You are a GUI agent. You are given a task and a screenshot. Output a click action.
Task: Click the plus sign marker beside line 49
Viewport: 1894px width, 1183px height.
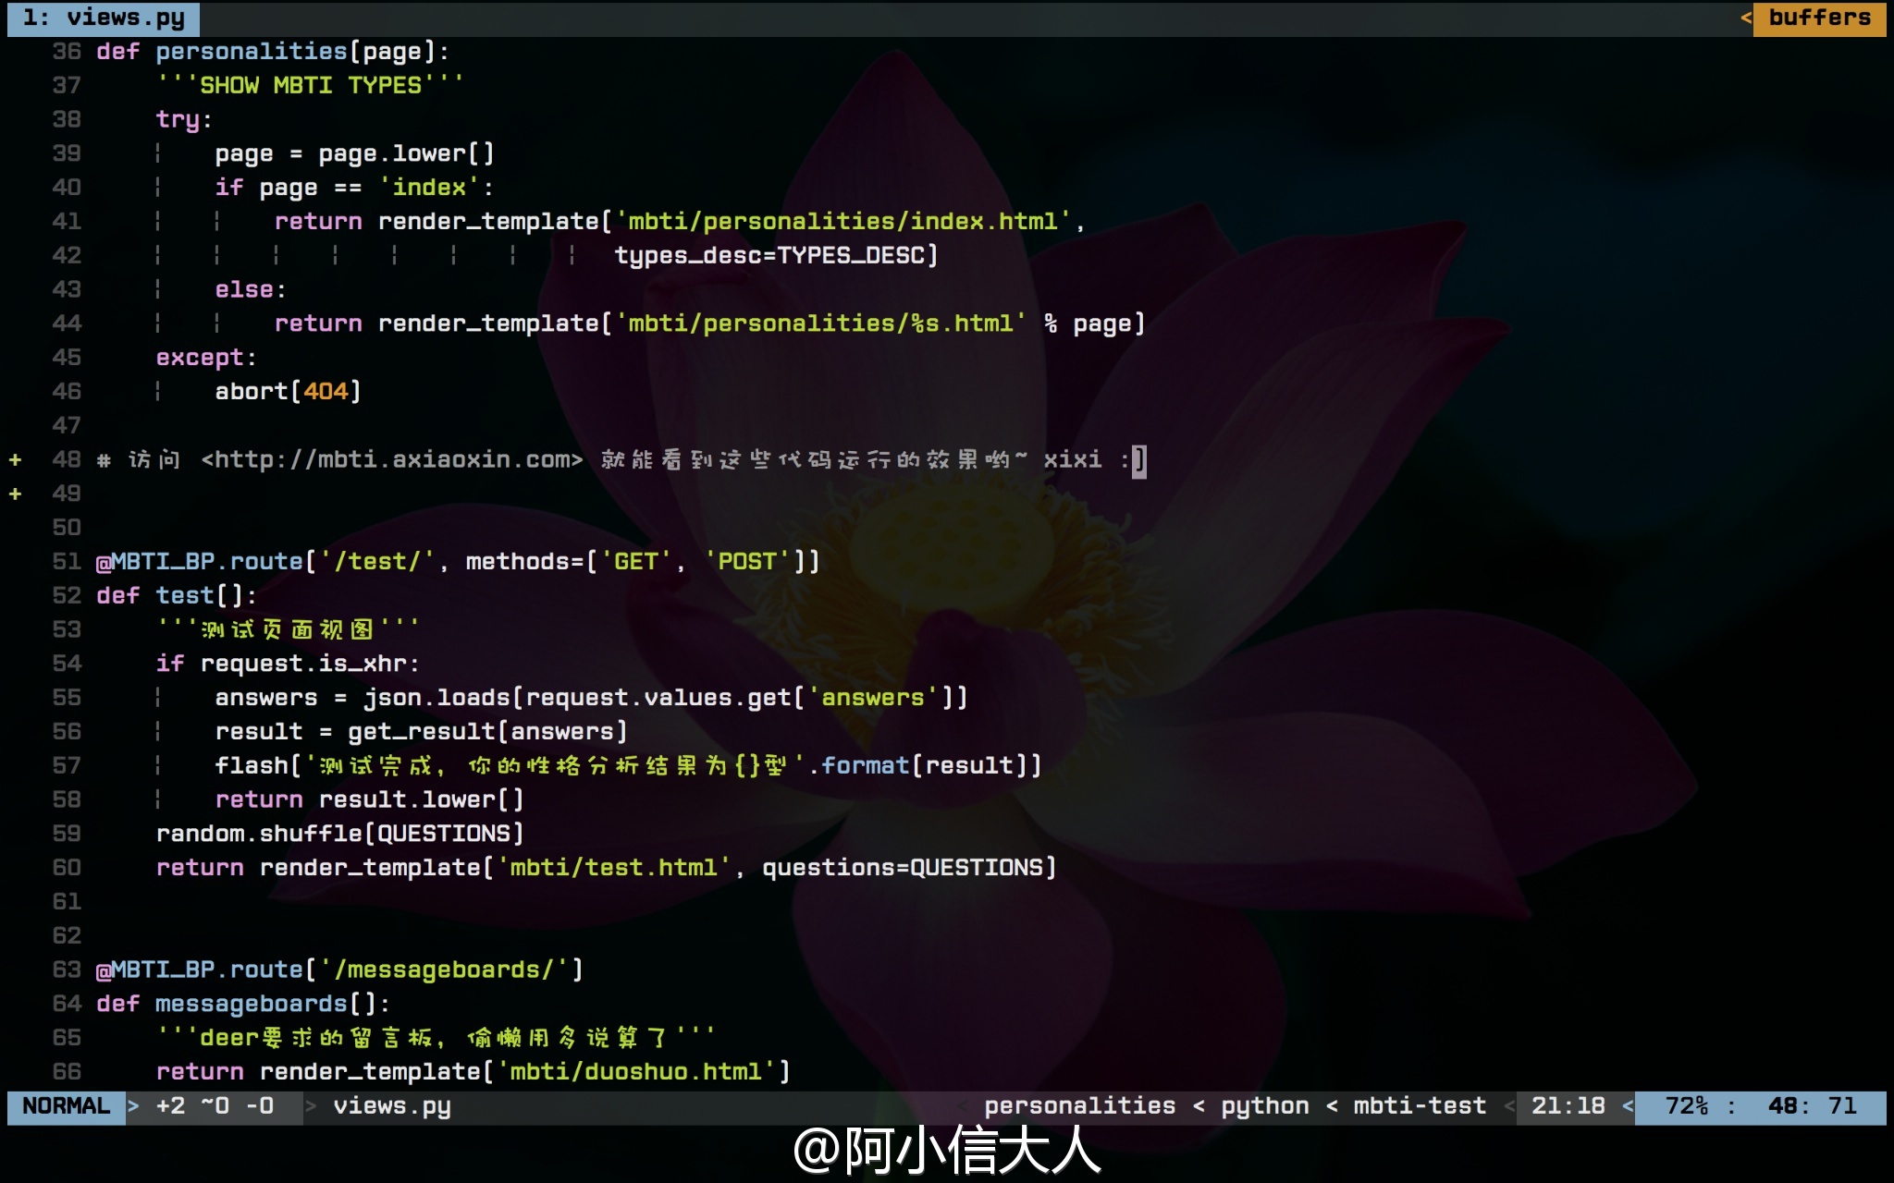15,494
